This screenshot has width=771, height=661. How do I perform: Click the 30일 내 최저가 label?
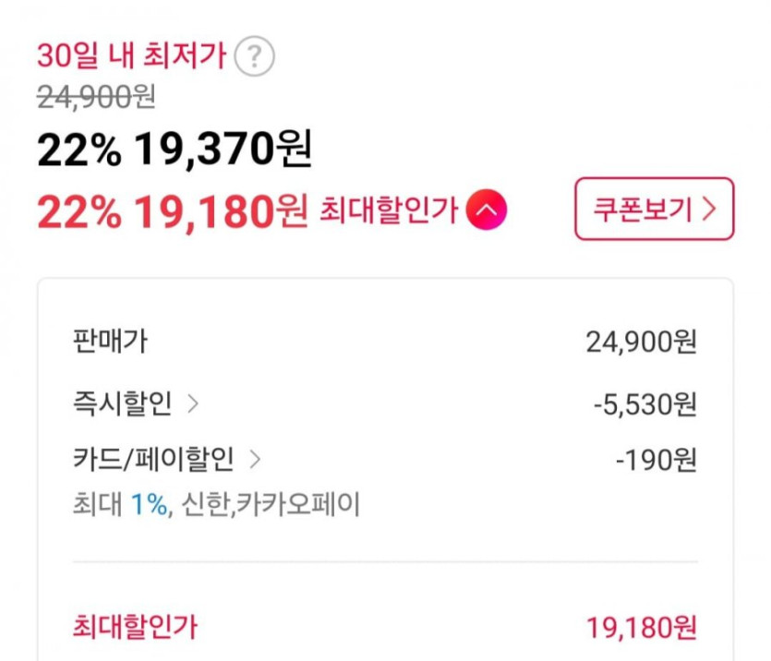coord(131,57)
